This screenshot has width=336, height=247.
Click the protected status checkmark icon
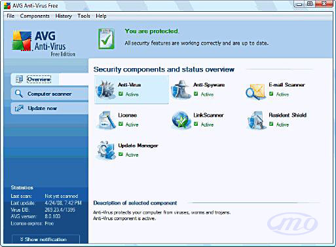106,39
